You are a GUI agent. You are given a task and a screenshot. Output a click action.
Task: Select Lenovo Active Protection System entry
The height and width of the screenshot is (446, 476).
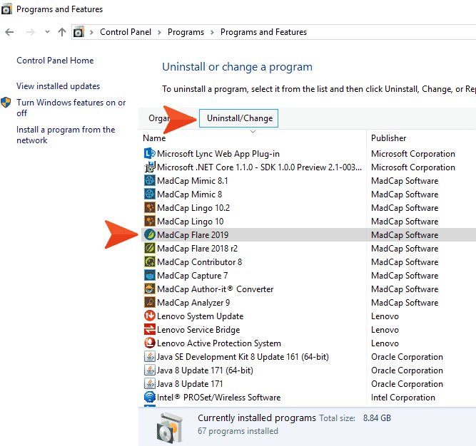219,343
